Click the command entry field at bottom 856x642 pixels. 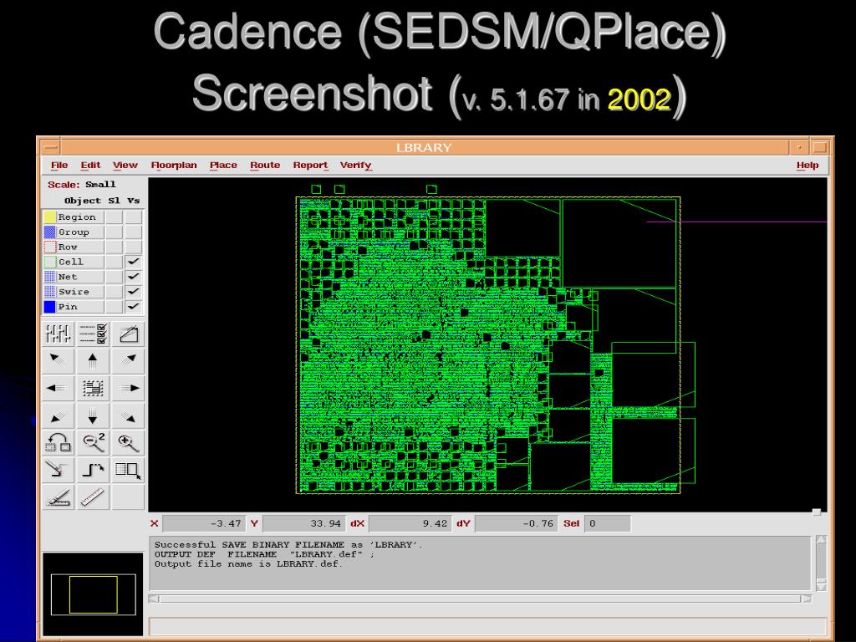pos(487,625)
